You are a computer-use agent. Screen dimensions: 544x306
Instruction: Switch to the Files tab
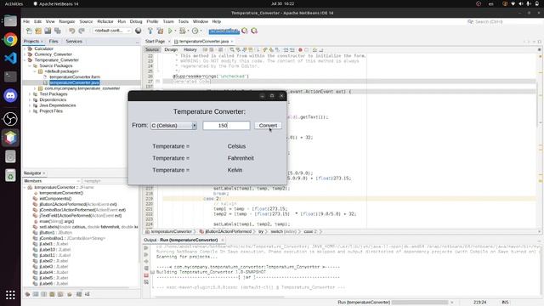click(x=54, y=42)
